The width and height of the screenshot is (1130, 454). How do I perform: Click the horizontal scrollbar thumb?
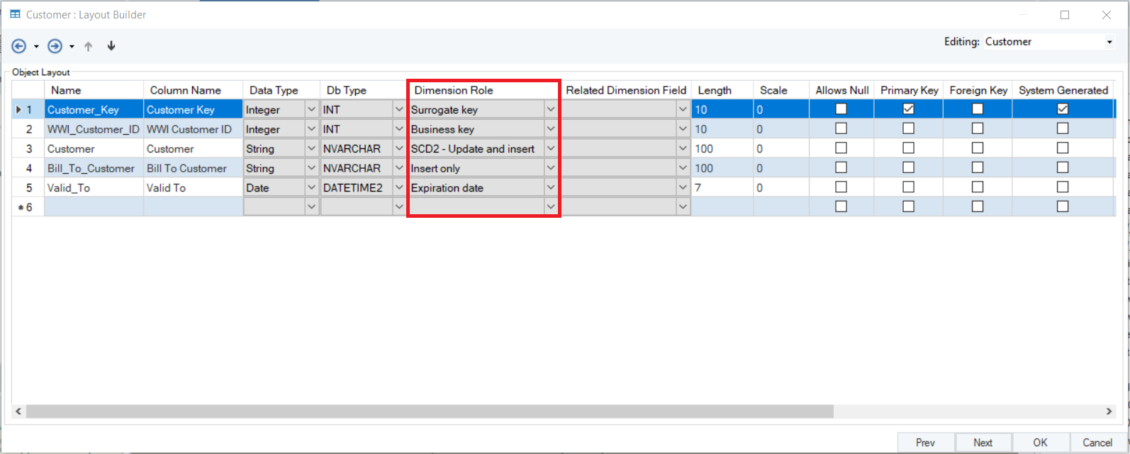pos(429,411)
